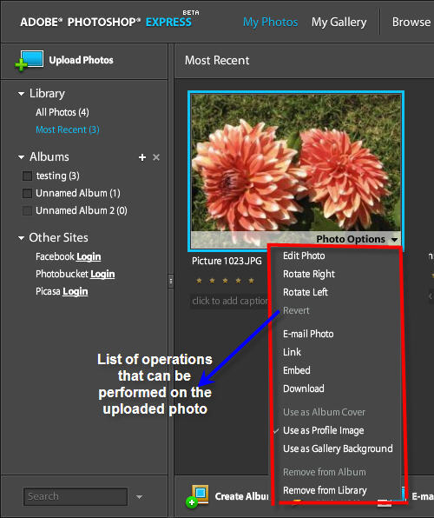Collapse the Other Sites section
Image resolution: width=434 pixels, height=518 pixels.
tap(21, 238)
